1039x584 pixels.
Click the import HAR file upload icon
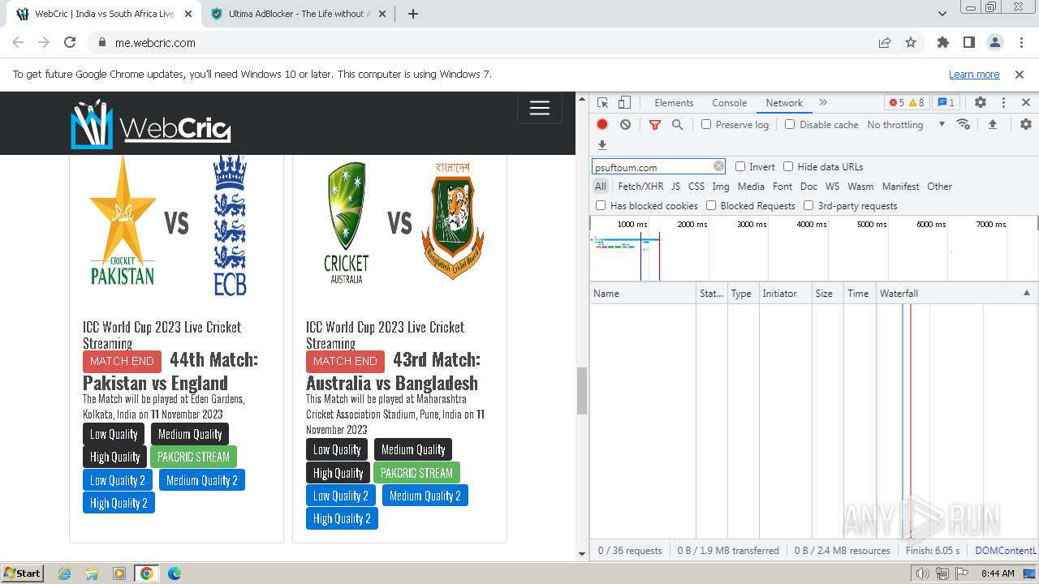click(992, 124)
